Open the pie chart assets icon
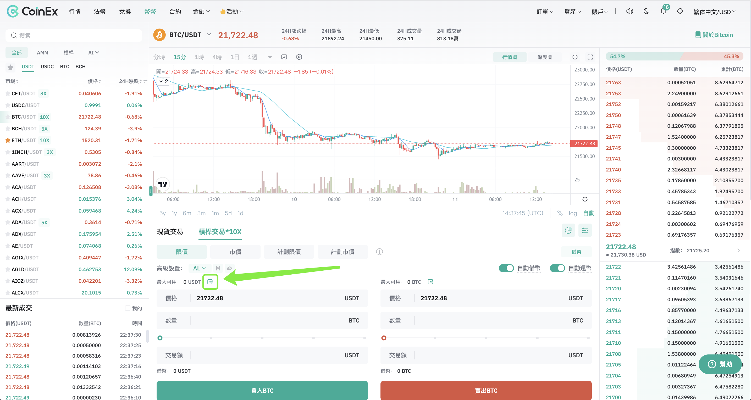The width and height of the screenshot is (751, 400). click(x=568, y=231)
